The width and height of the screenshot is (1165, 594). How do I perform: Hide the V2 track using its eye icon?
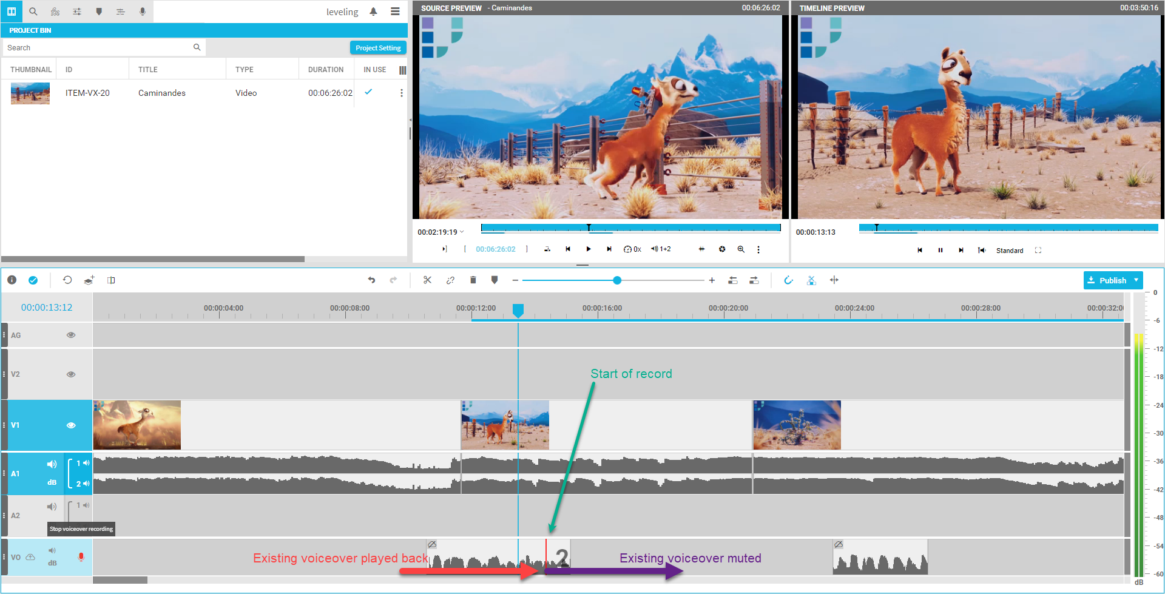71,374
